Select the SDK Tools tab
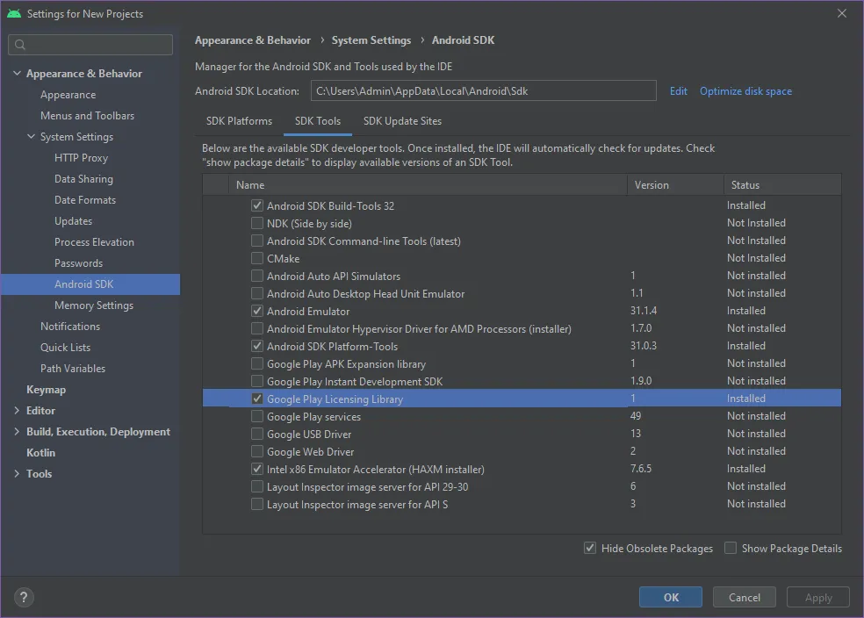Viewport: 864px width, 618px height. click(x=317, y=121)
